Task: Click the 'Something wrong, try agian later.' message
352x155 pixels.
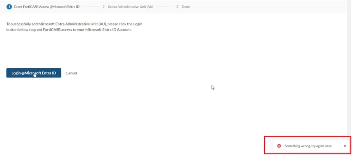Action: [308, 146]
